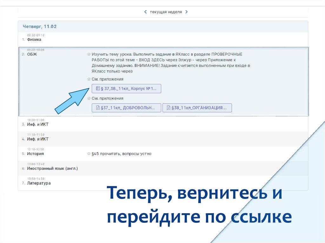Select the 'История' lesson name
The image size is (325, 243).
click(x=36, y=154)
